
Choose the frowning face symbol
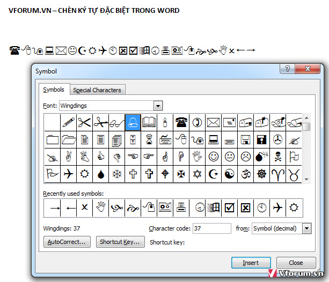point(245,157)
